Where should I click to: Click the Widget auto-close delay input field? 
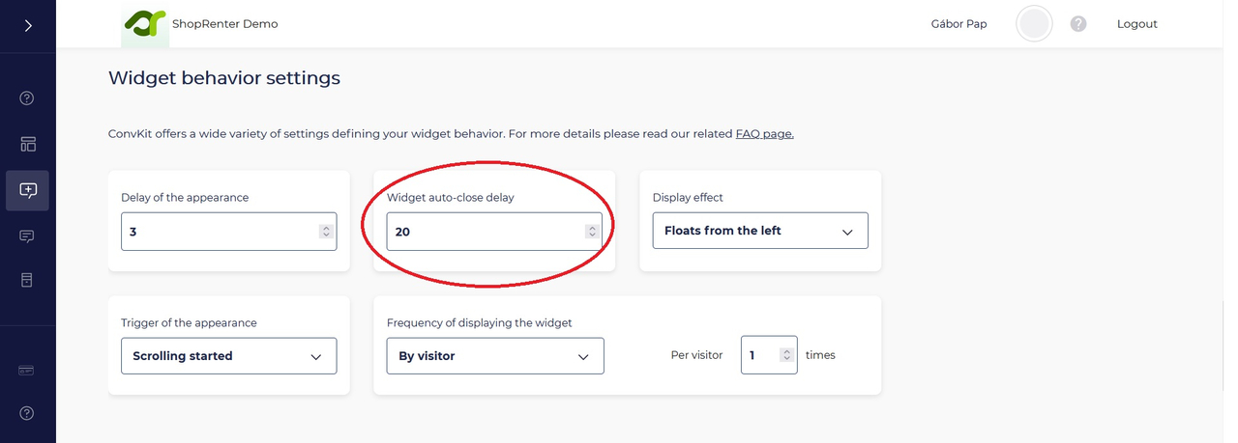coord(484,232)
